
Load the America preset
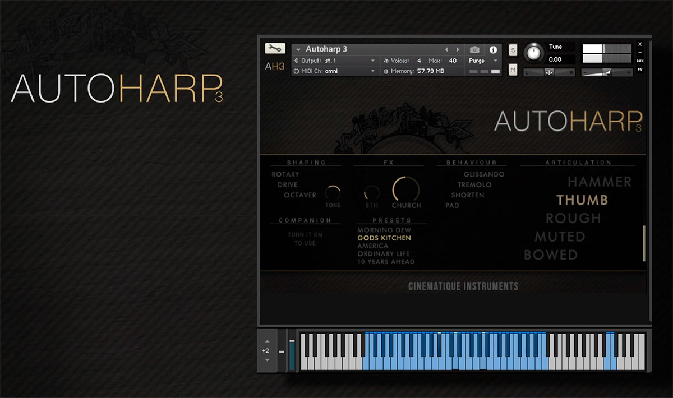(x=373, y=246)
